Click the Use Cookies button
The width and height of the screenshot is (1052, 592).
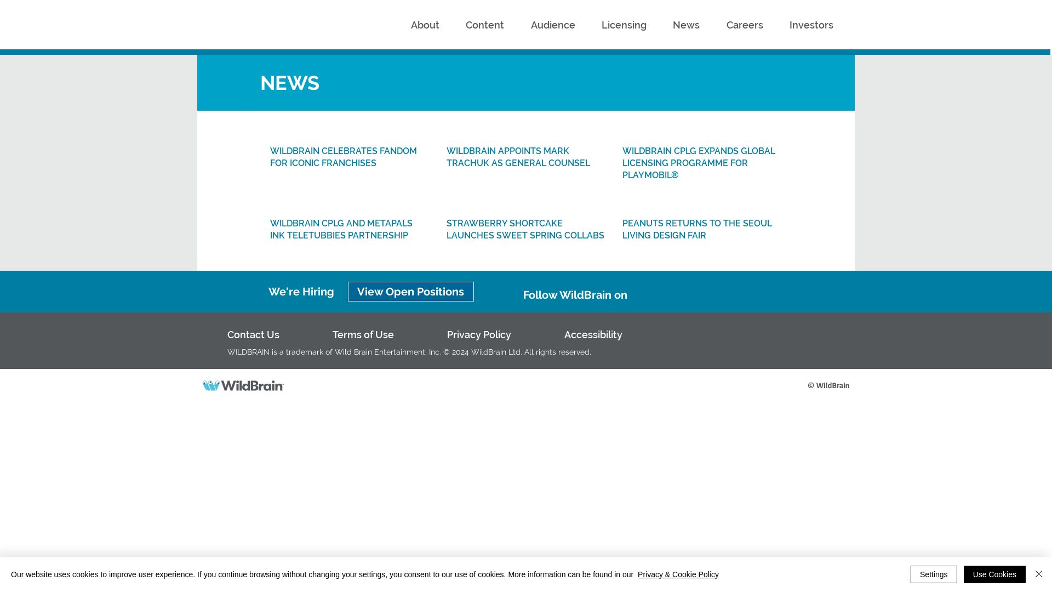[x=994, y=574]
